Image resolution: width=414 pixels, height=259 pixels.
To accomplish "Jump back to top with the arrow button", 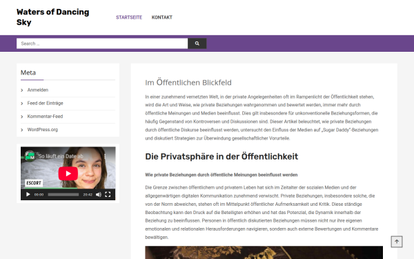I will pos(397,242).
